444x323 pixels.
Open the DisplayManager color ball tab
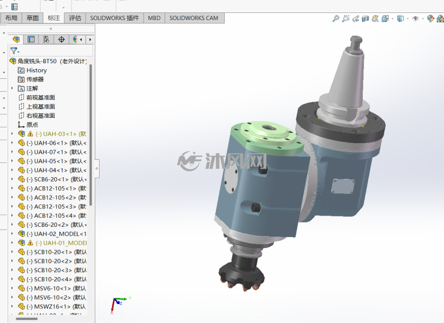[75, 39]
